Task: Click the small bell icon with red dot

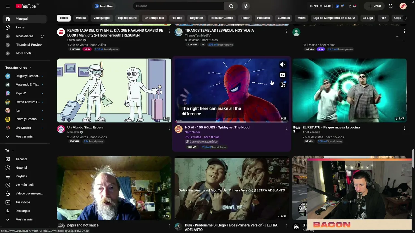Action: (x=354, y=6)
